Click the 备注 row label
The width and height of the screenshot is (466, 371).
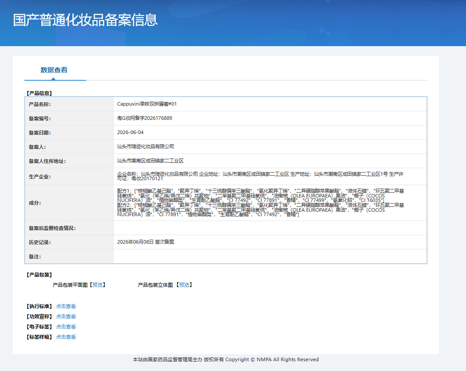coord(35,257)
